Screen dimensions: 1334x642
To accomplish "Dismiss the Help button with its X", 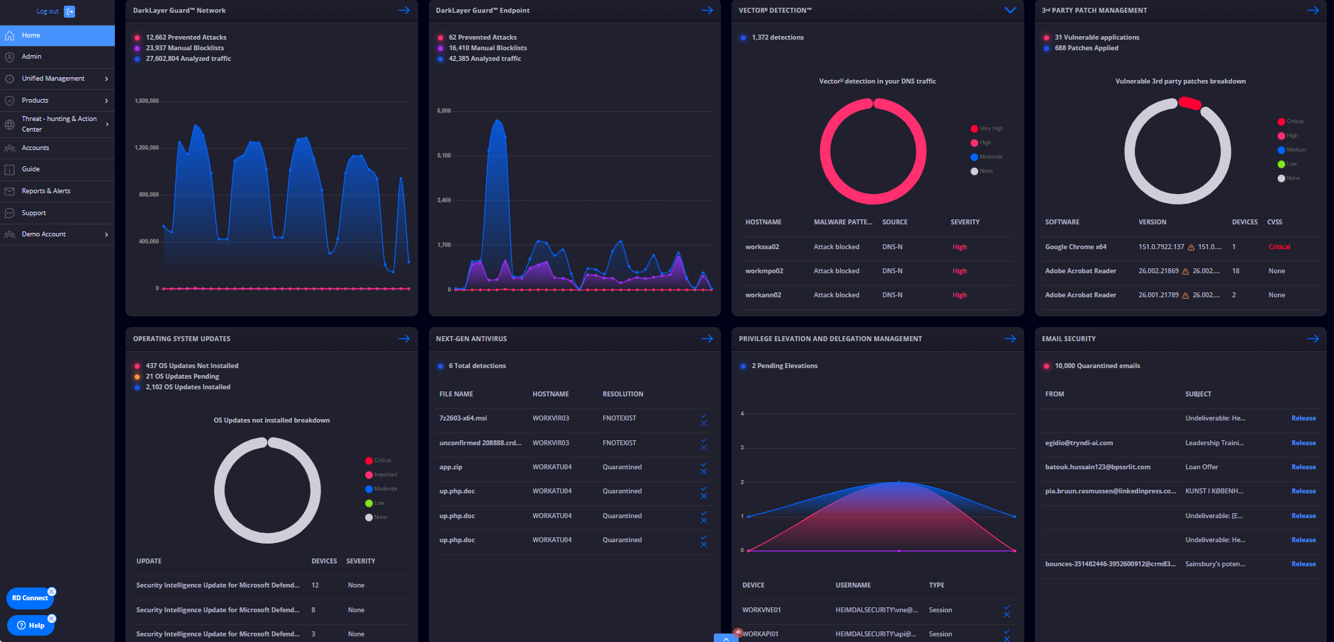I will (x=52, y=619).
